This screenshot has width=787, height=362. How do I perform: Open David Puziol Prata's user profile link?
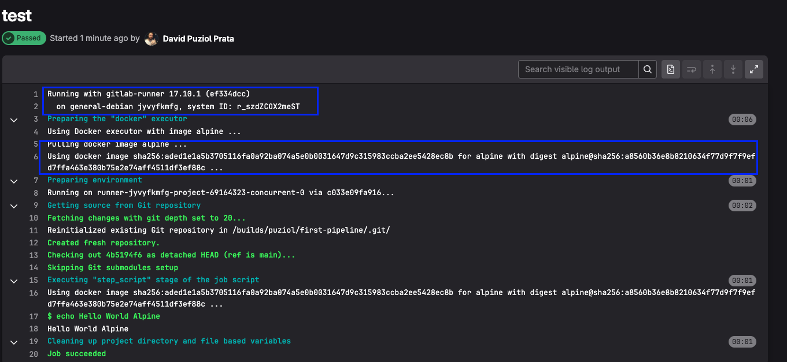point(198,39)
